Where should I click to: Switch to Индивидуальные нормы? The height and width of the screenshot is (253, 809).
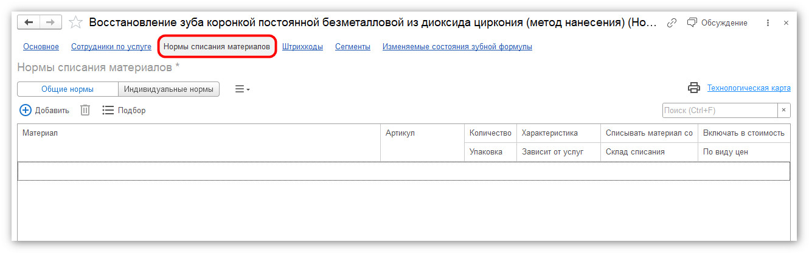pos(168,89)
